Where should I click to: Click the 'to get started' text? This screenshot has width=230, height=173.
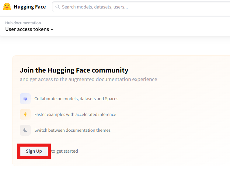pyautogui.click(x=64, y=151)
